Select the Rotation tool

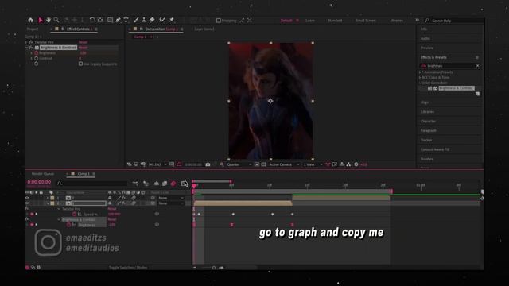click(x=92, y=20)
